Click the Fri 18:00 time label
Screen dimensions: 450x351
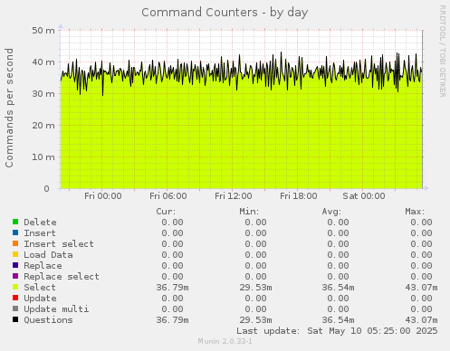tap(299, 196)
